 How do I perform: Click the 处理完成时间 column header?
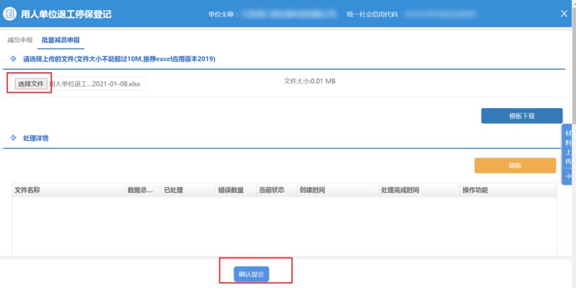[x=400, y=190]
